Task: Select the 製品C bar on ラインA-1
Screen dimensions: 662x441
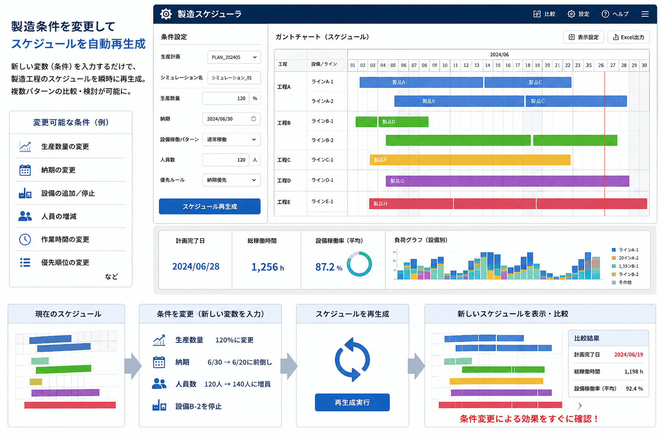Action: click(528, 82)
